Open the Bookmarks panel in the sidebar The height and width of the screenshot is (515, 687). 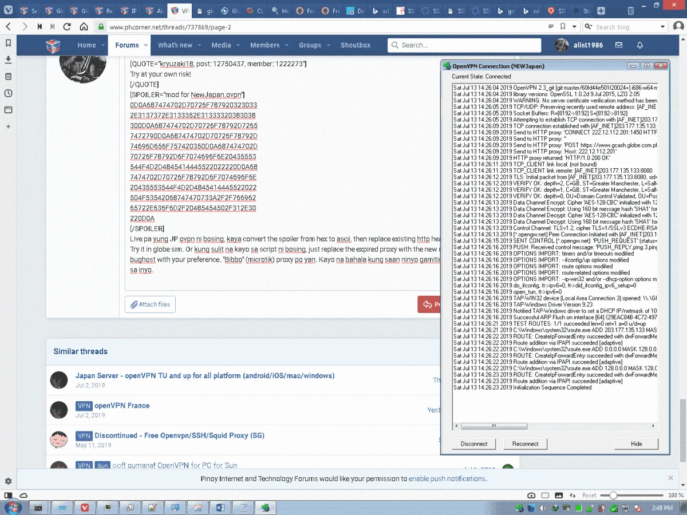pyautogui.click(x=8, y=43)
